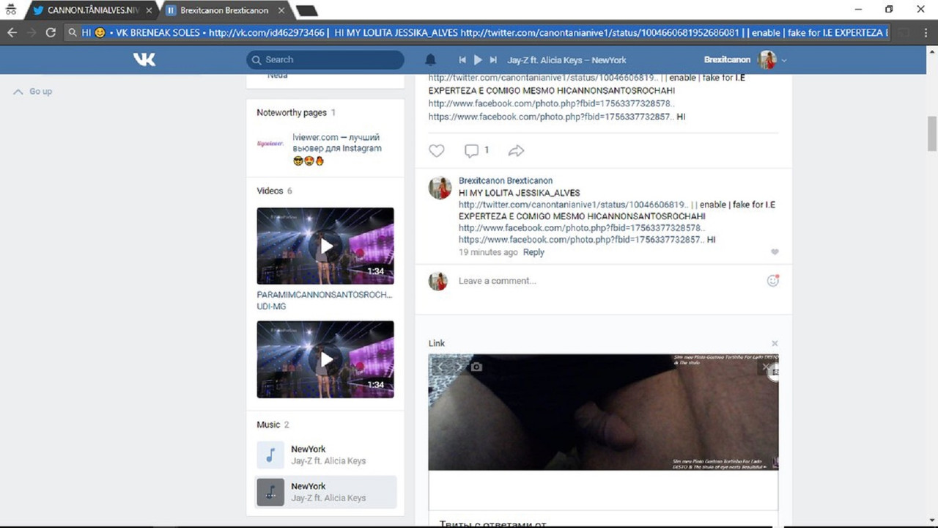Play the second video thumbnail
The height and width of the screenshot is (528, 938).
pyautogui.click(x=325, y=359)
